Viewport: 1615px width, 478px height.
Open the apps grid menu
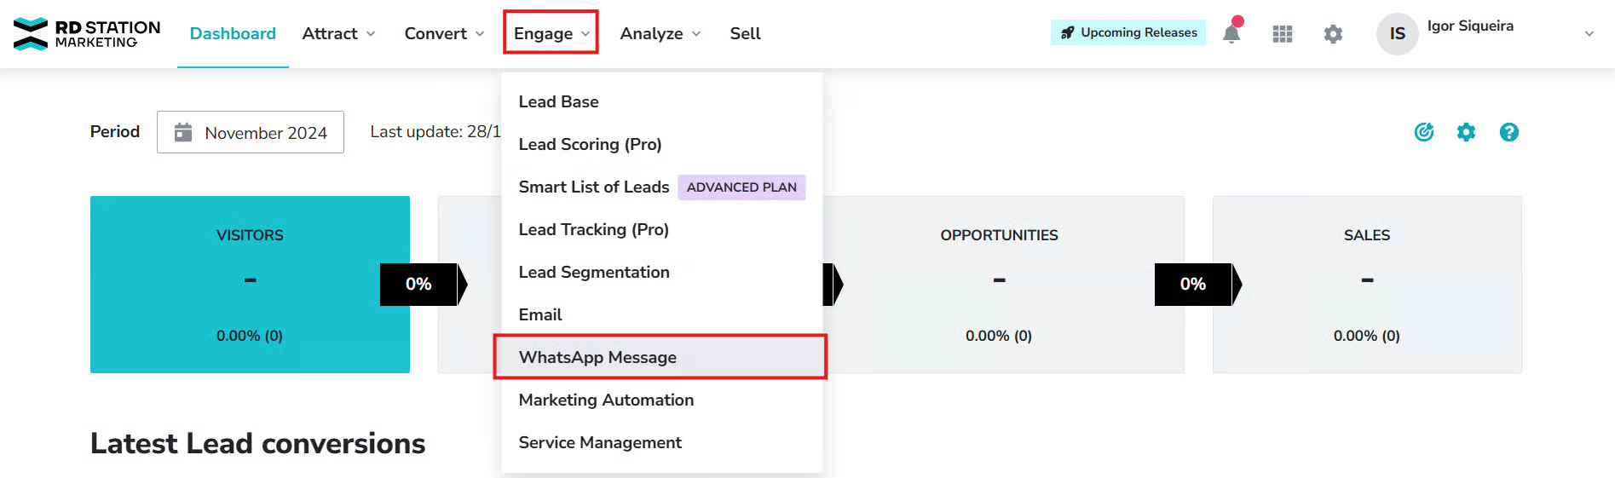pyautogui.click(x=1282, y=34)
